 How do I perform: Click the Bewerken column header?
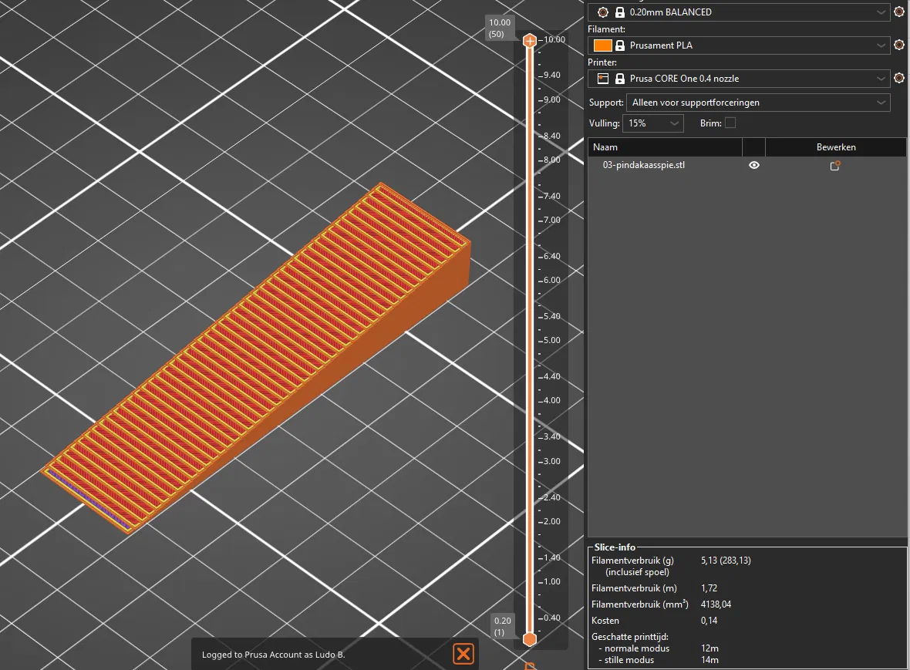pos(836,147)
